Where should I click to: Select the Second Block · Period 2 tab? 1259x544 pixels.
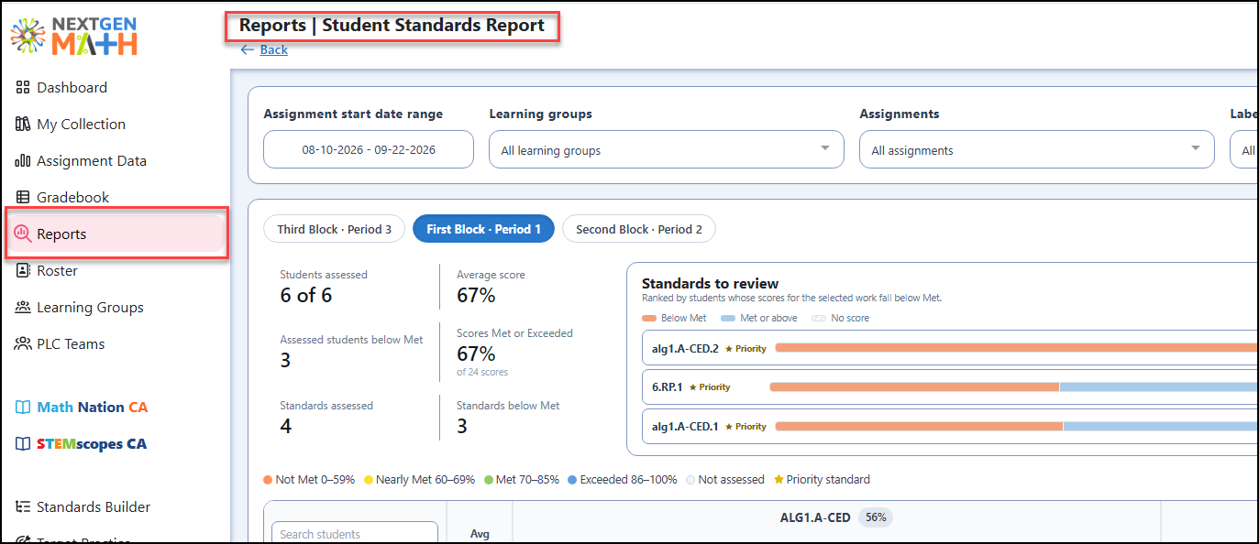(x=639, y=229)
